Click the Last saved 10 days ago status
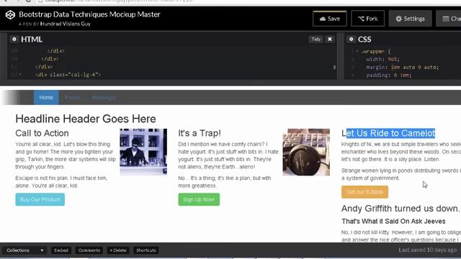 pos(427,250)
